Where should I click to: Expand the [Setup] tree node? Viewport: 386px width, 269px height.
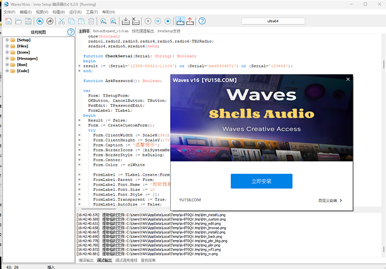[x=7, y=40]
